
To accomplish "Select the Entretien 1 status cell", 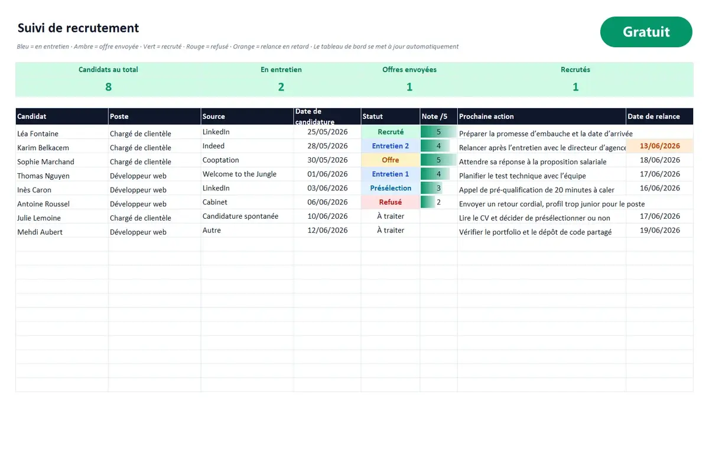I will pos(391,174).
